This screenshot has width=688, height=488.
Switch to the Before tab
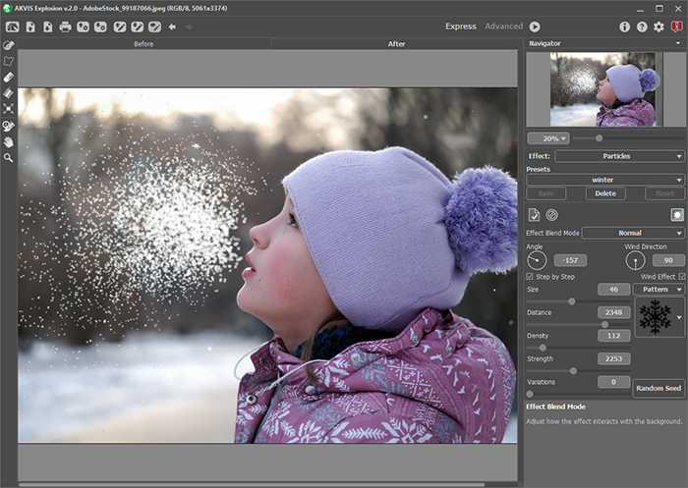pyautogui.click(x=142, y=44)
